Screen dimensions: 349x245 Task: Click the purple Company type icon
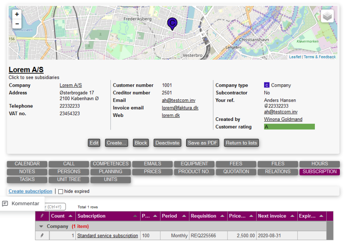point(267,85)
